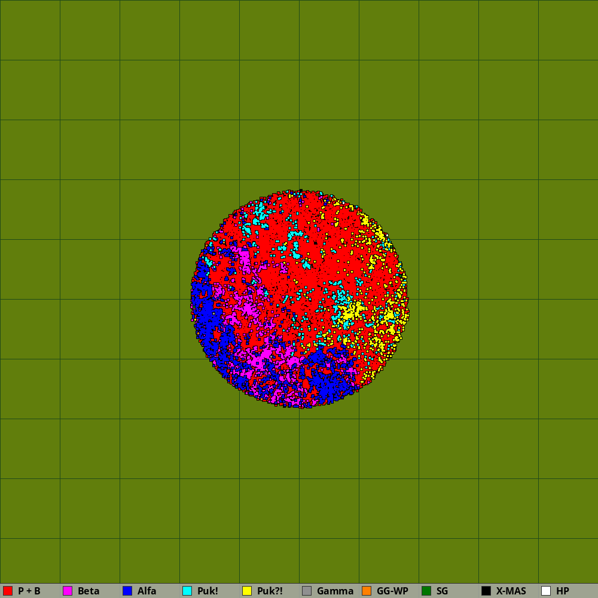Select the 'Beta' legend label

click(89, 591)
